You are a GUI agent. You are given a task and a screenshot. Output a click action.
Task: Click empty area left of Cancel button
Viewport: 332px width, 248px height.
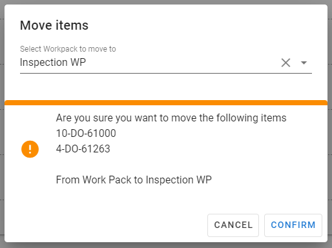click(x=105, y=225)
